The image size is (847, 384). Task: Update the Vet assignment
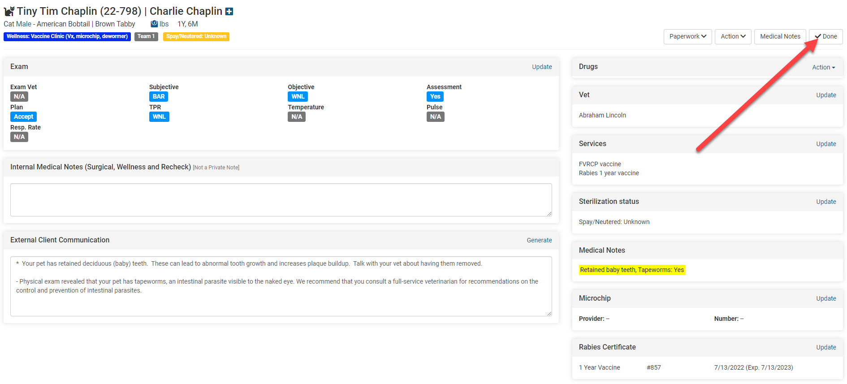pos(825,95)
